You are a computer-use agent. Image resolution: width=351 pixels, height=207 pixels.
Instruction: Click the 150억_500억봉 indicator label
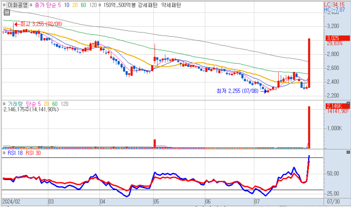[x=119, y=5]
